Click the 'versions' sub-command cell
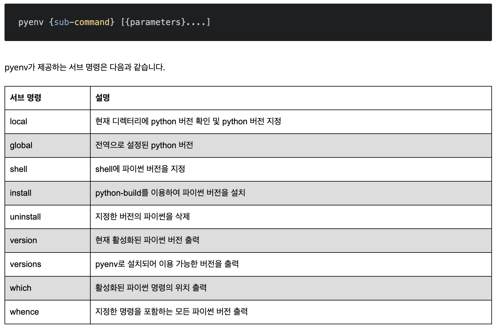 (x=48, y=264)
